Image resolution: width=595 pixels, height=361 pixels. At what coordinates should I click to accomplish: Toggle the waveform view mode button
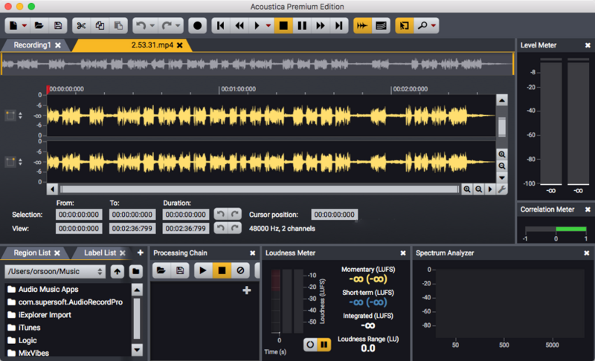pyautogui.click(x=362, y=25)
